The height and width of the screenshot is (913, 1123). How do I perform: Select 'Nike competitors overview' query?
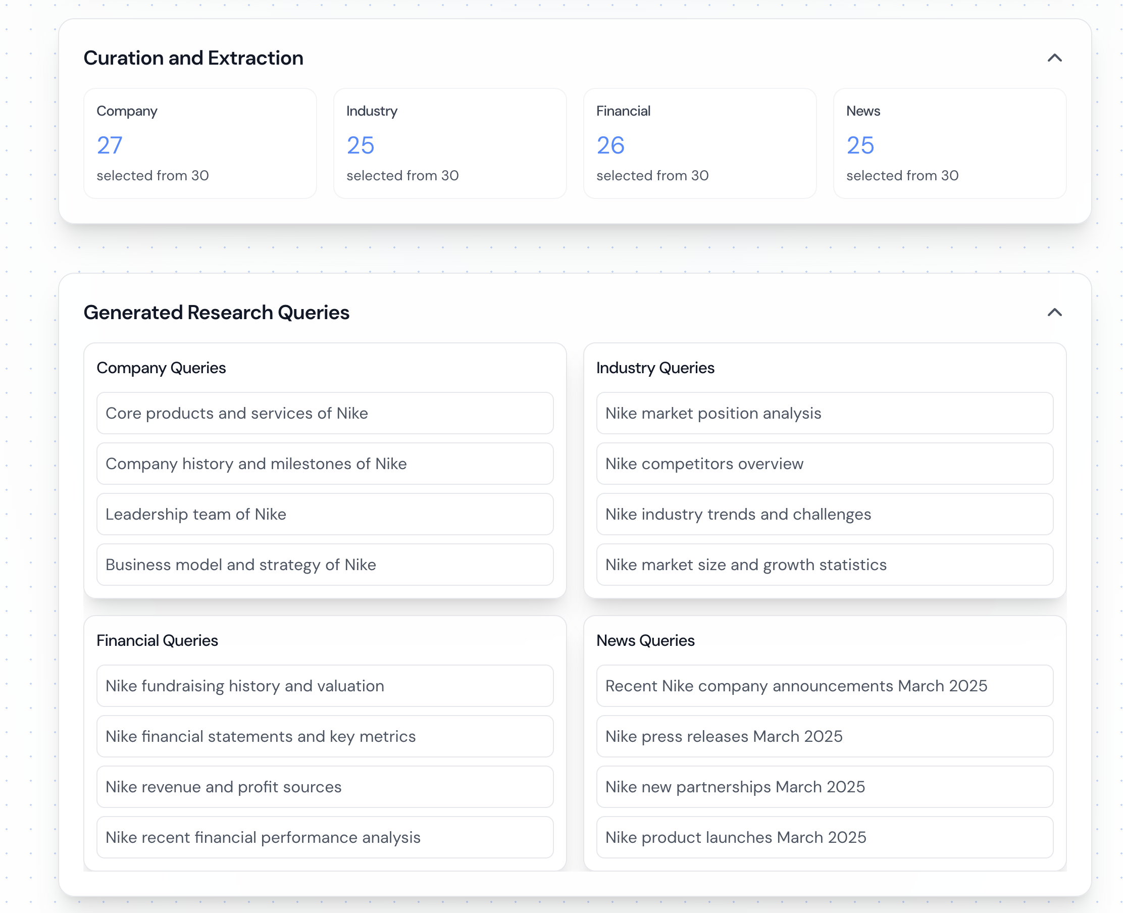coord(825,464)
